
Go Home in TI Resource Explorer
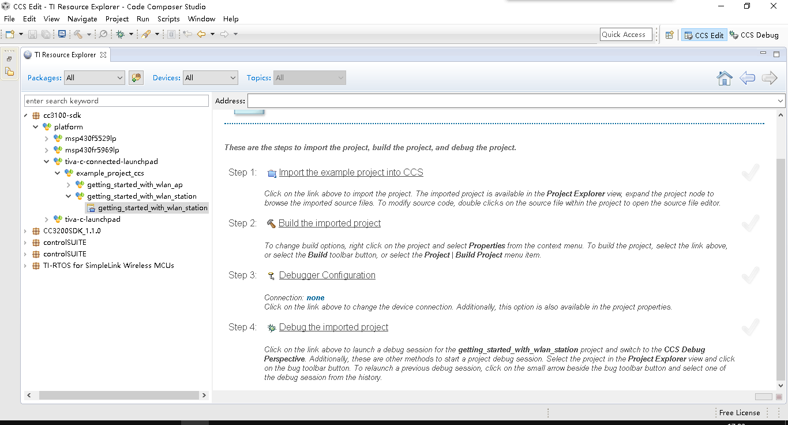coord(725,78)
